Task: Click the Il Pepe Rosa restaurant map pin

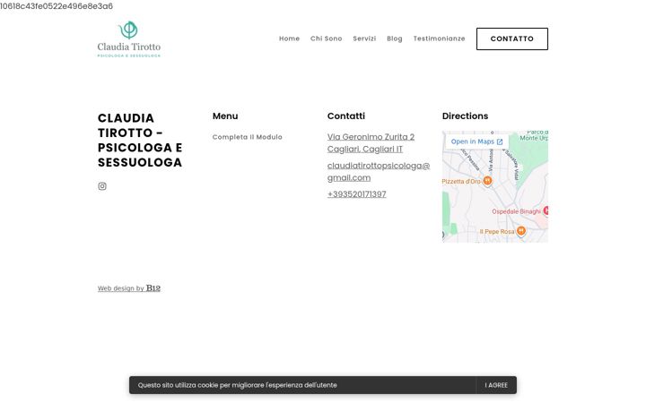Action: pyautogui.click(x=521, y=231)
